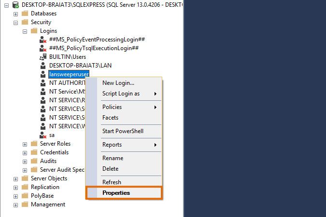Viewport: 326px width, 217px height.
Task: Click the sa login icon
Action: pos(43,136)
